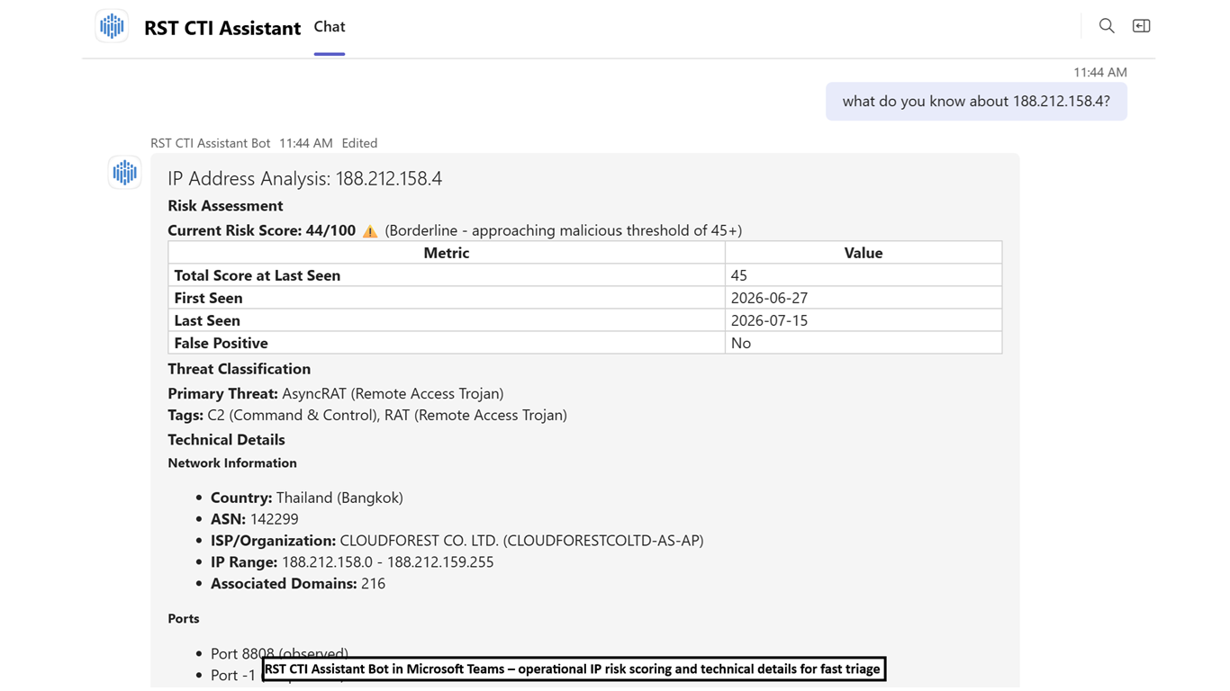This screenshot has width=1230, height=691.
Task: Click the IP Range bullet entry
Action: pos(352,562)
